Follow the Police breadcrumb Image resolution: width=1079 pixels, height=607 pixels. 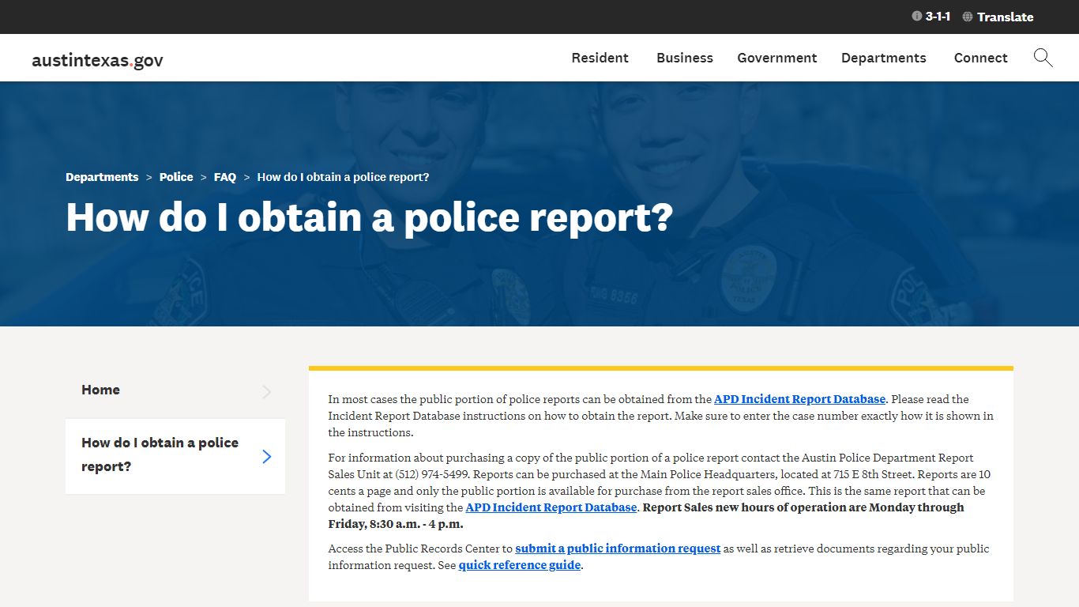[176, 177]
